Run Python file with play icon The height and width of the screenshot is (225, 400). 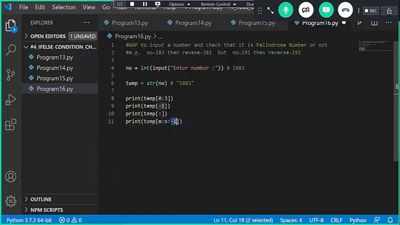click(x=359, y=22)
